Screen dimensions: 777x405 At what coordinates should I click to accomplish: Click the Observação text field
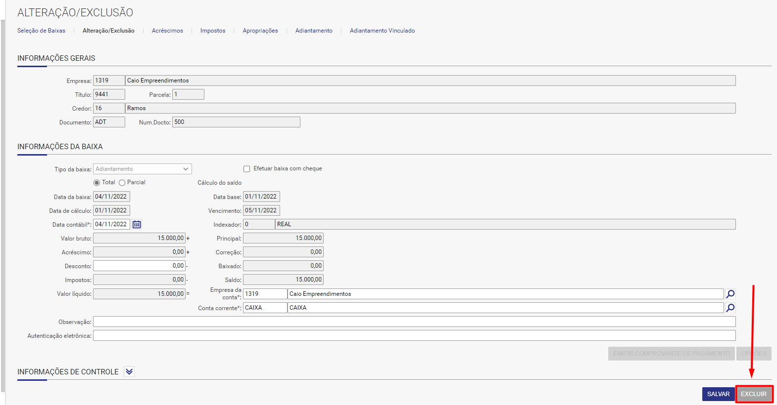tap(414, 322)
